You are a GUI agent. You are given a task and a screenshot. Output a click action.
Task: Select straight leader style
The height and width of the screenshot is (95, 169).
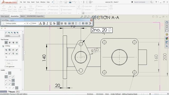pos(6,77)
